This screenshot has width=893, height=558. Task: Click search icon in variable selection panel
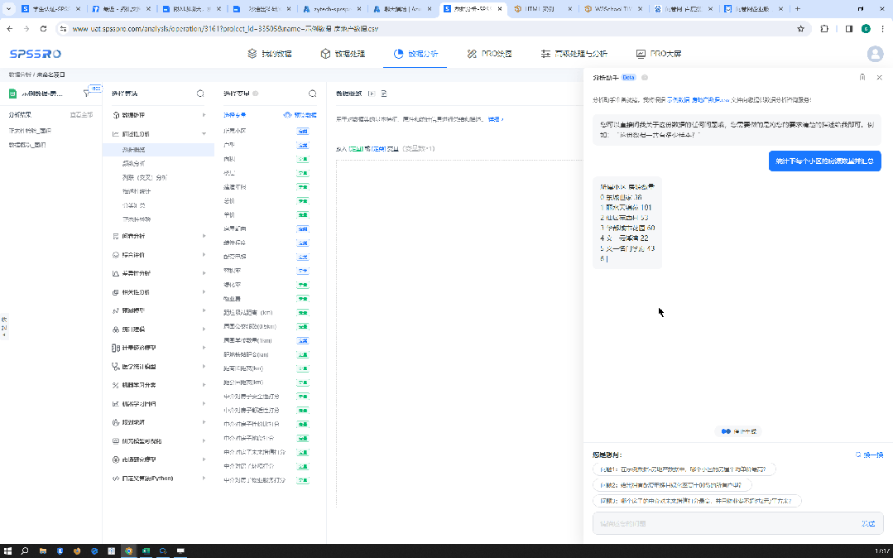[312, 94]
